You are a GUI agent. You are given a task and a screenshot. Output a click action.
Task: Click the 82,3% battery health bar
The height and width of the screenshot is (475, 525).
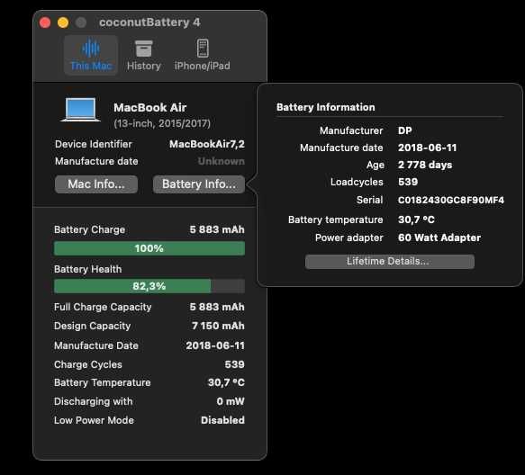click(x=149, y=286)
